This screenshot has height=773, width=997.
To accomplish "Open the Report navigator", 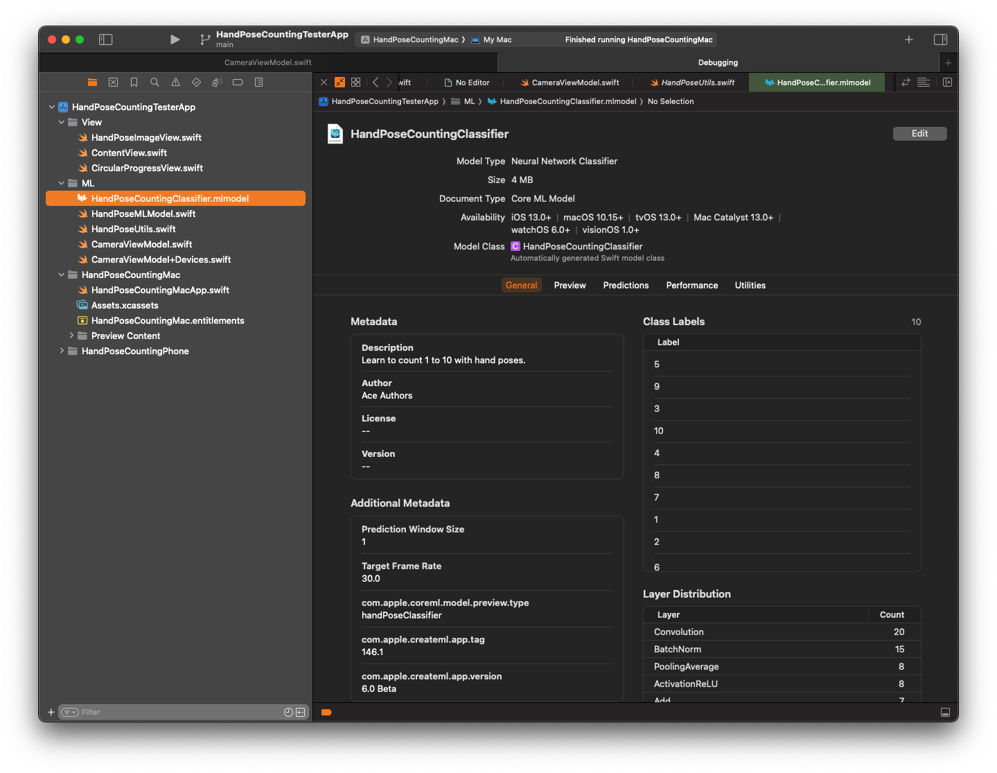I will pos(258,82).
